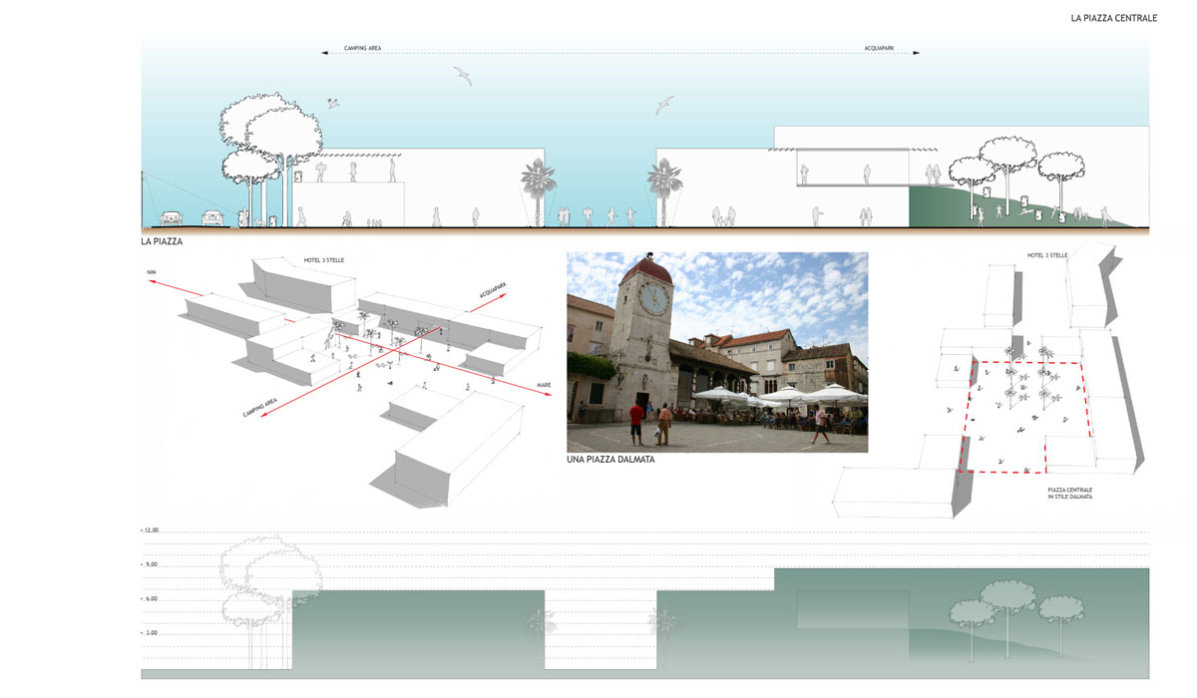Select the car drawing at far left
This screenshot has height=698, width=1197.
(x=172, y=217)
